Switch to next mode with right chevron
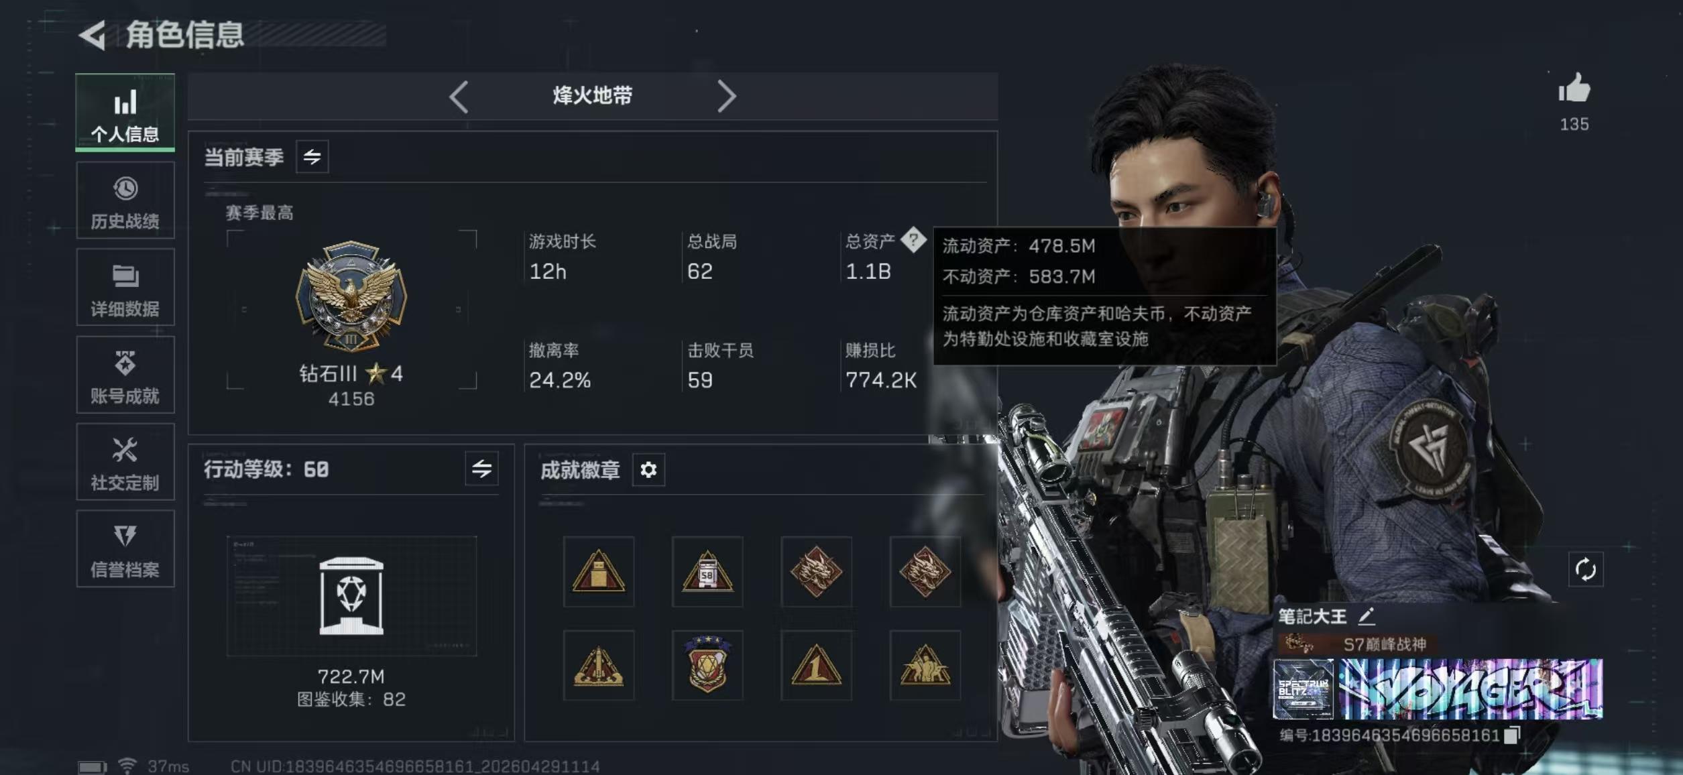Screen dimensions: 1683x775 click(x=726, y=97)
